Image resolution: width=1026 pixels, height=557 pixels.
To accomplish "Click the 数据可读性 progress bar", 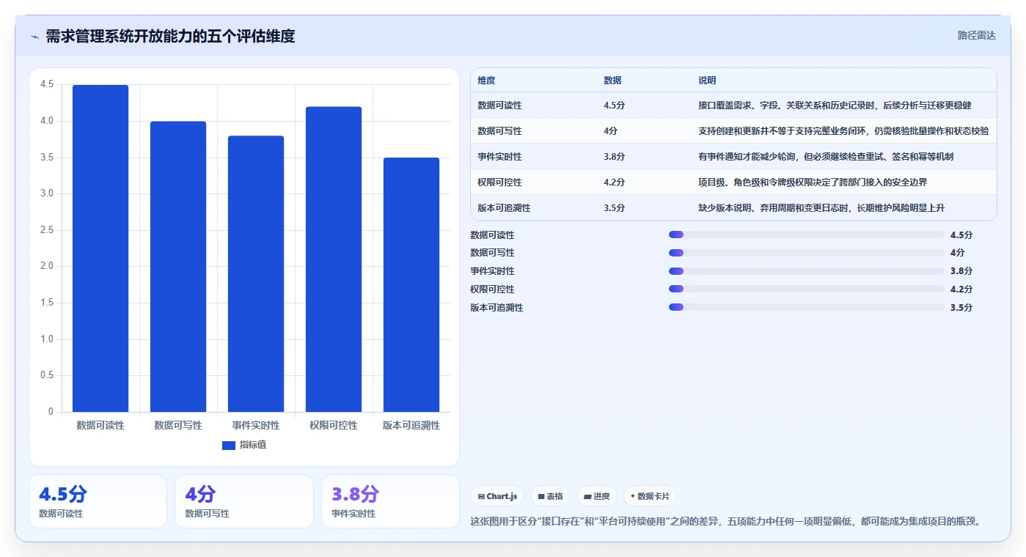I will coord(806,235).
